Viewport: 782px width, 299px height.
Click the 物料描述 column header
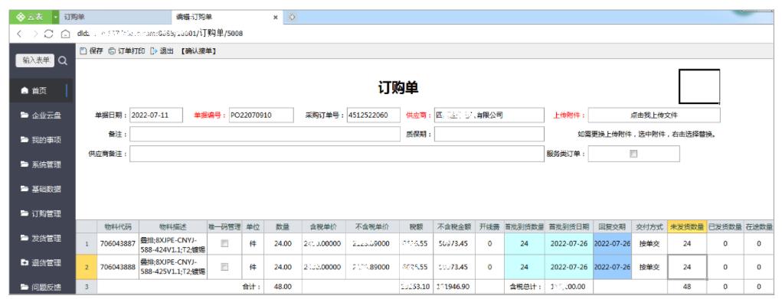(x=172, y=226)
